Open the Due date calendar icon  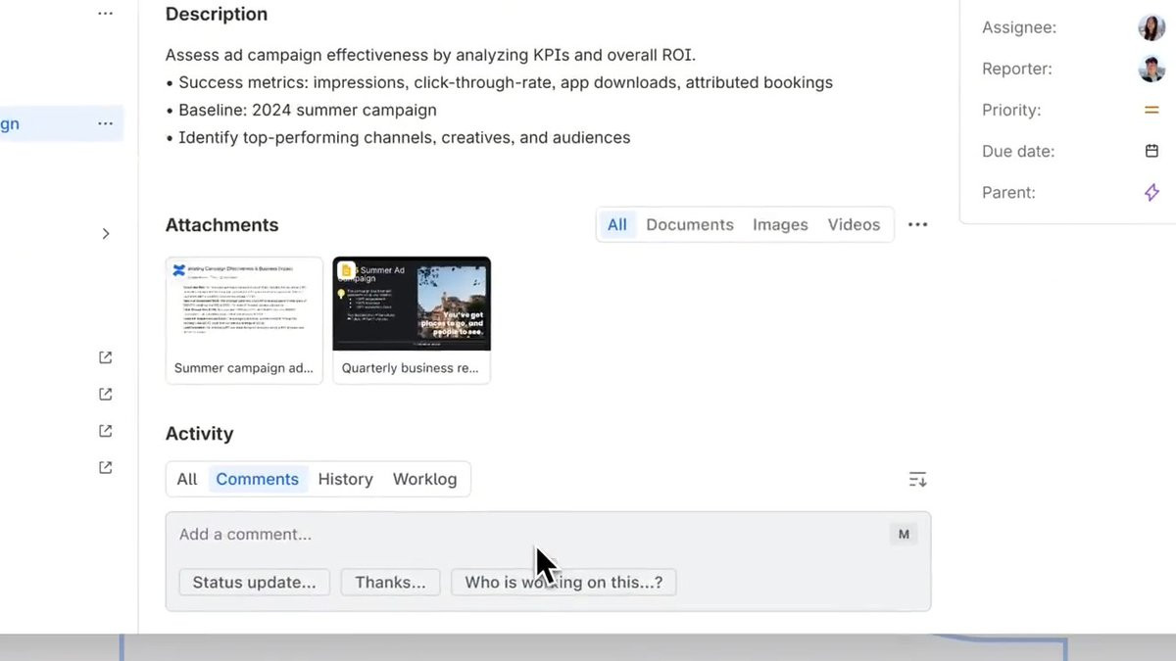(x=1151, y=151)
